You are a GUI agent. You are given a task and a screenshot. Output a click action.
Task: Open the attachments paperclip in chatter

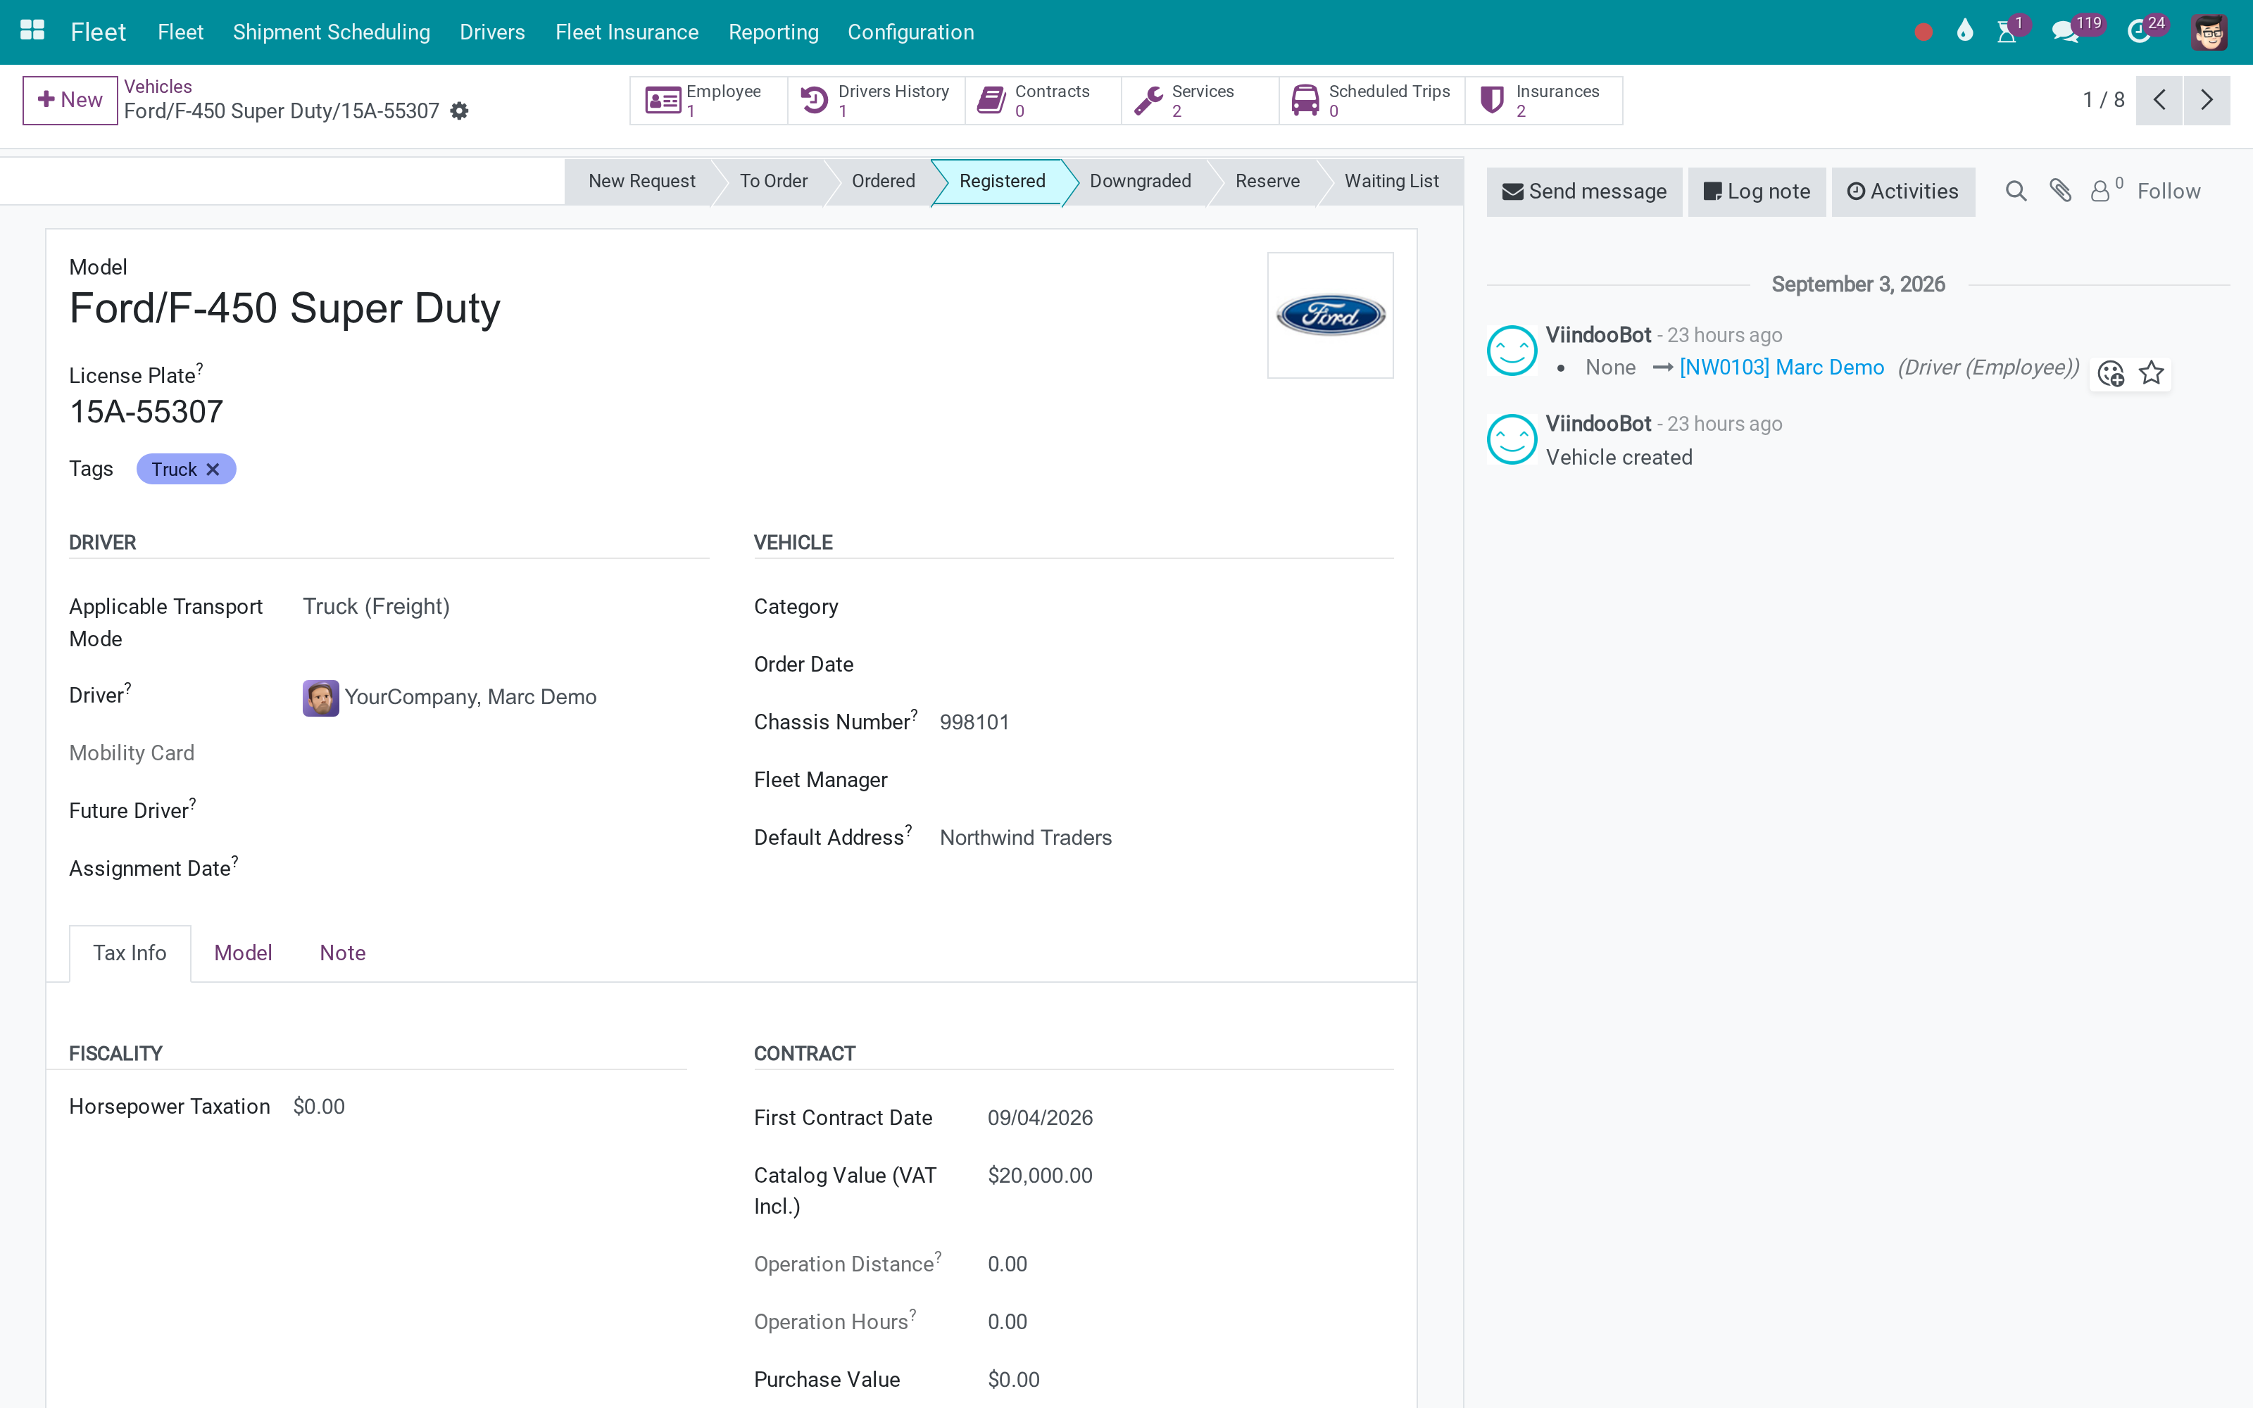pos(2060,191)
